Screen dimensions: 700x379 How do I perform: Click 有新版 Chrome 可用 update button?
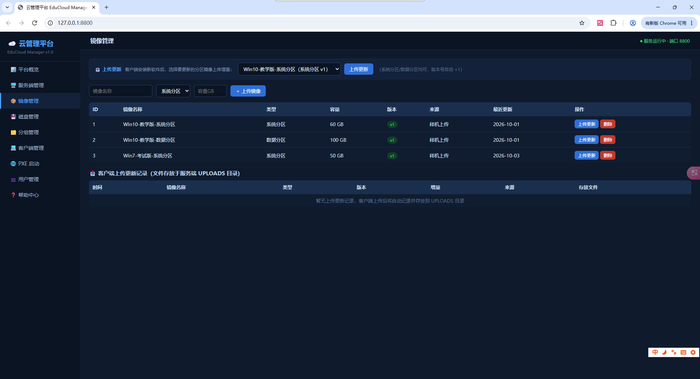click(x=669, y=23)
